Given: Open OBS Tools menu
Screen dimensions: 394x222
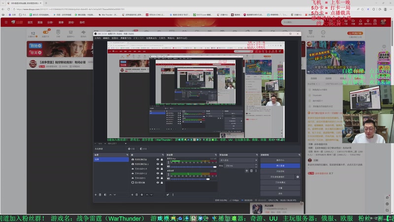Looking at the screenshot, I should 162,38.
